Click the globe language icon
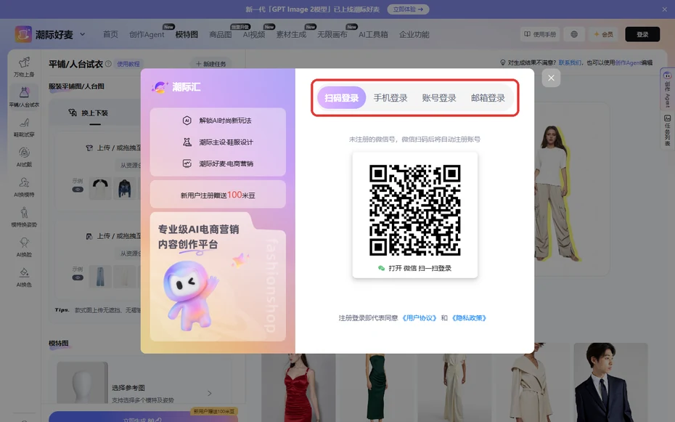Image resolution: width=675 pixels, height=422 pixels. pos(574,34)
